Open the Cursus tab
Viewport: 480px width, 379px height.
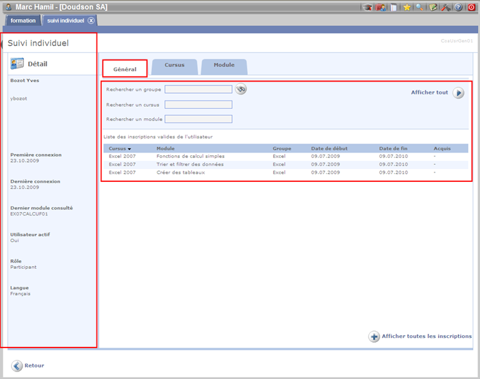coord(175,66)
